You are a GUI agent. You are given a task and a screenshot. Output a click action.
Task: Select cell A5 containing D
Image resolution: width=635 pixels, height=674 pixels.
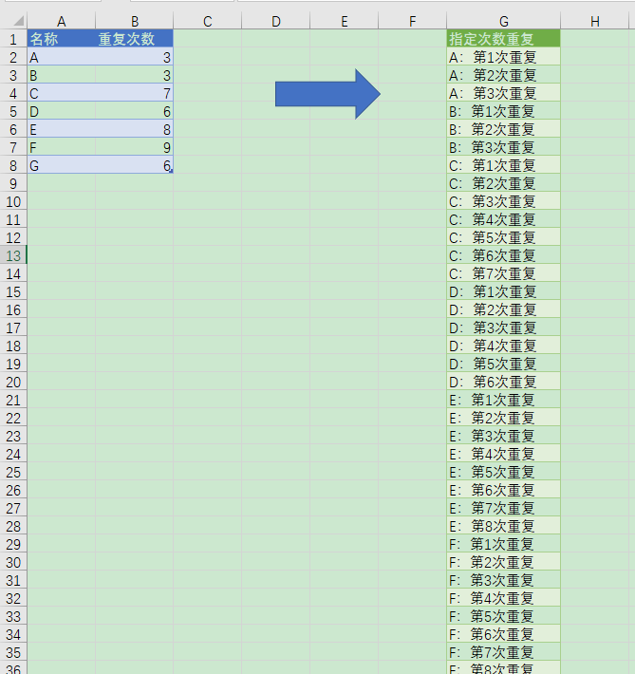coord(62,111)
